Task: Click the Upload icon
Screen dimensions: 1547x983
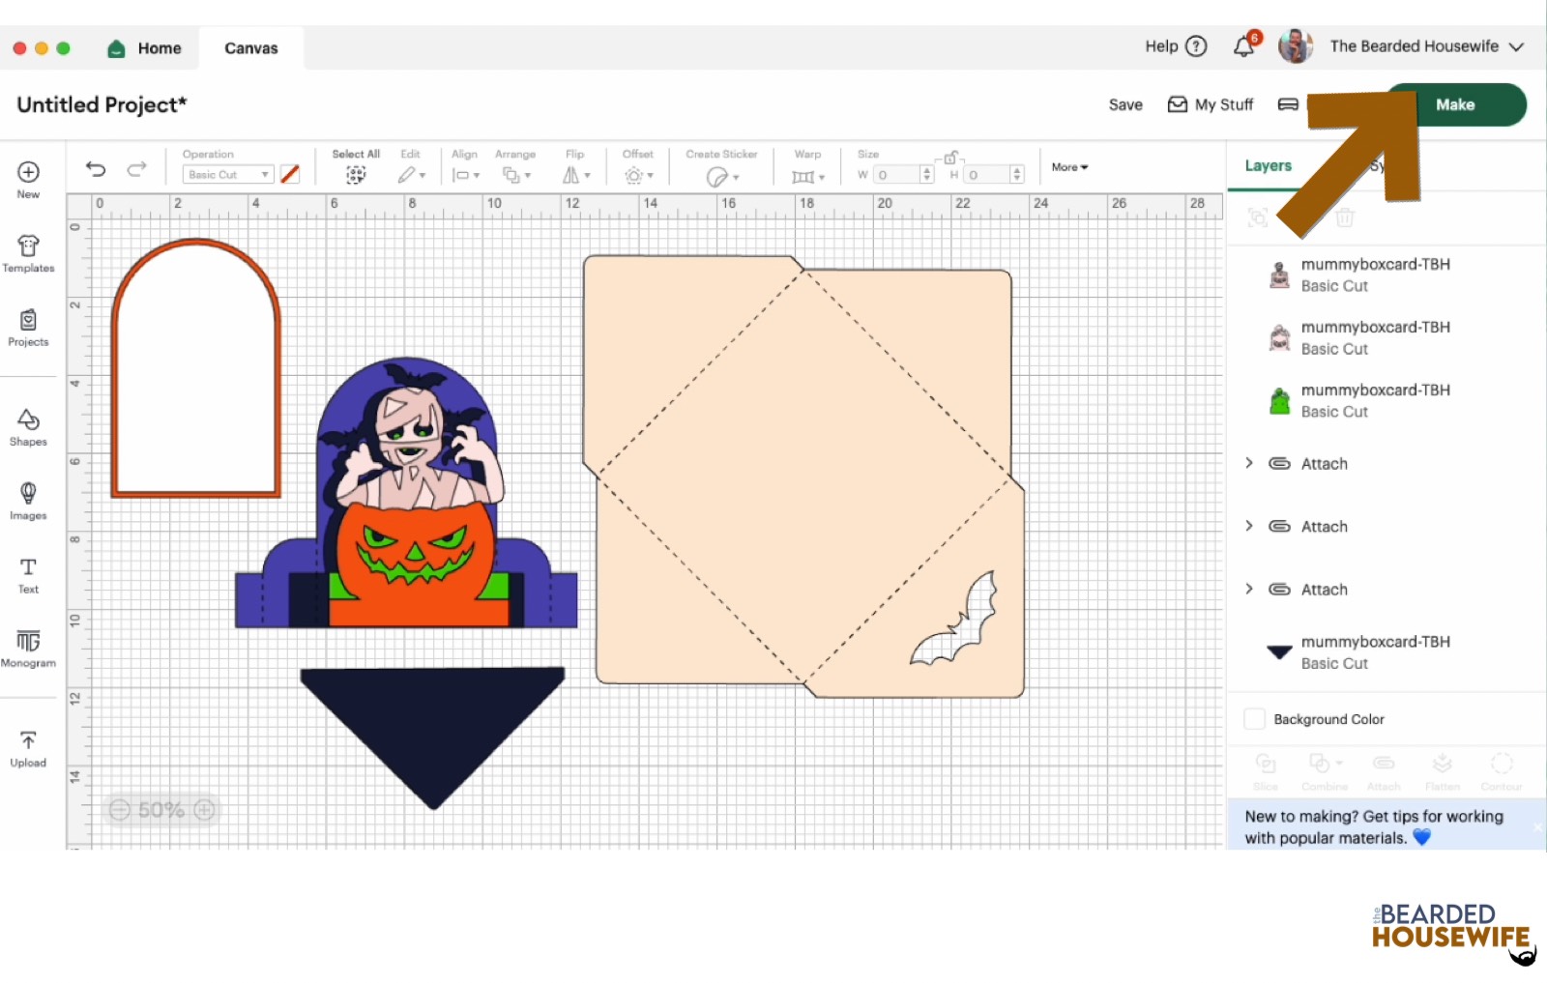Action: (x=28, y=748)
